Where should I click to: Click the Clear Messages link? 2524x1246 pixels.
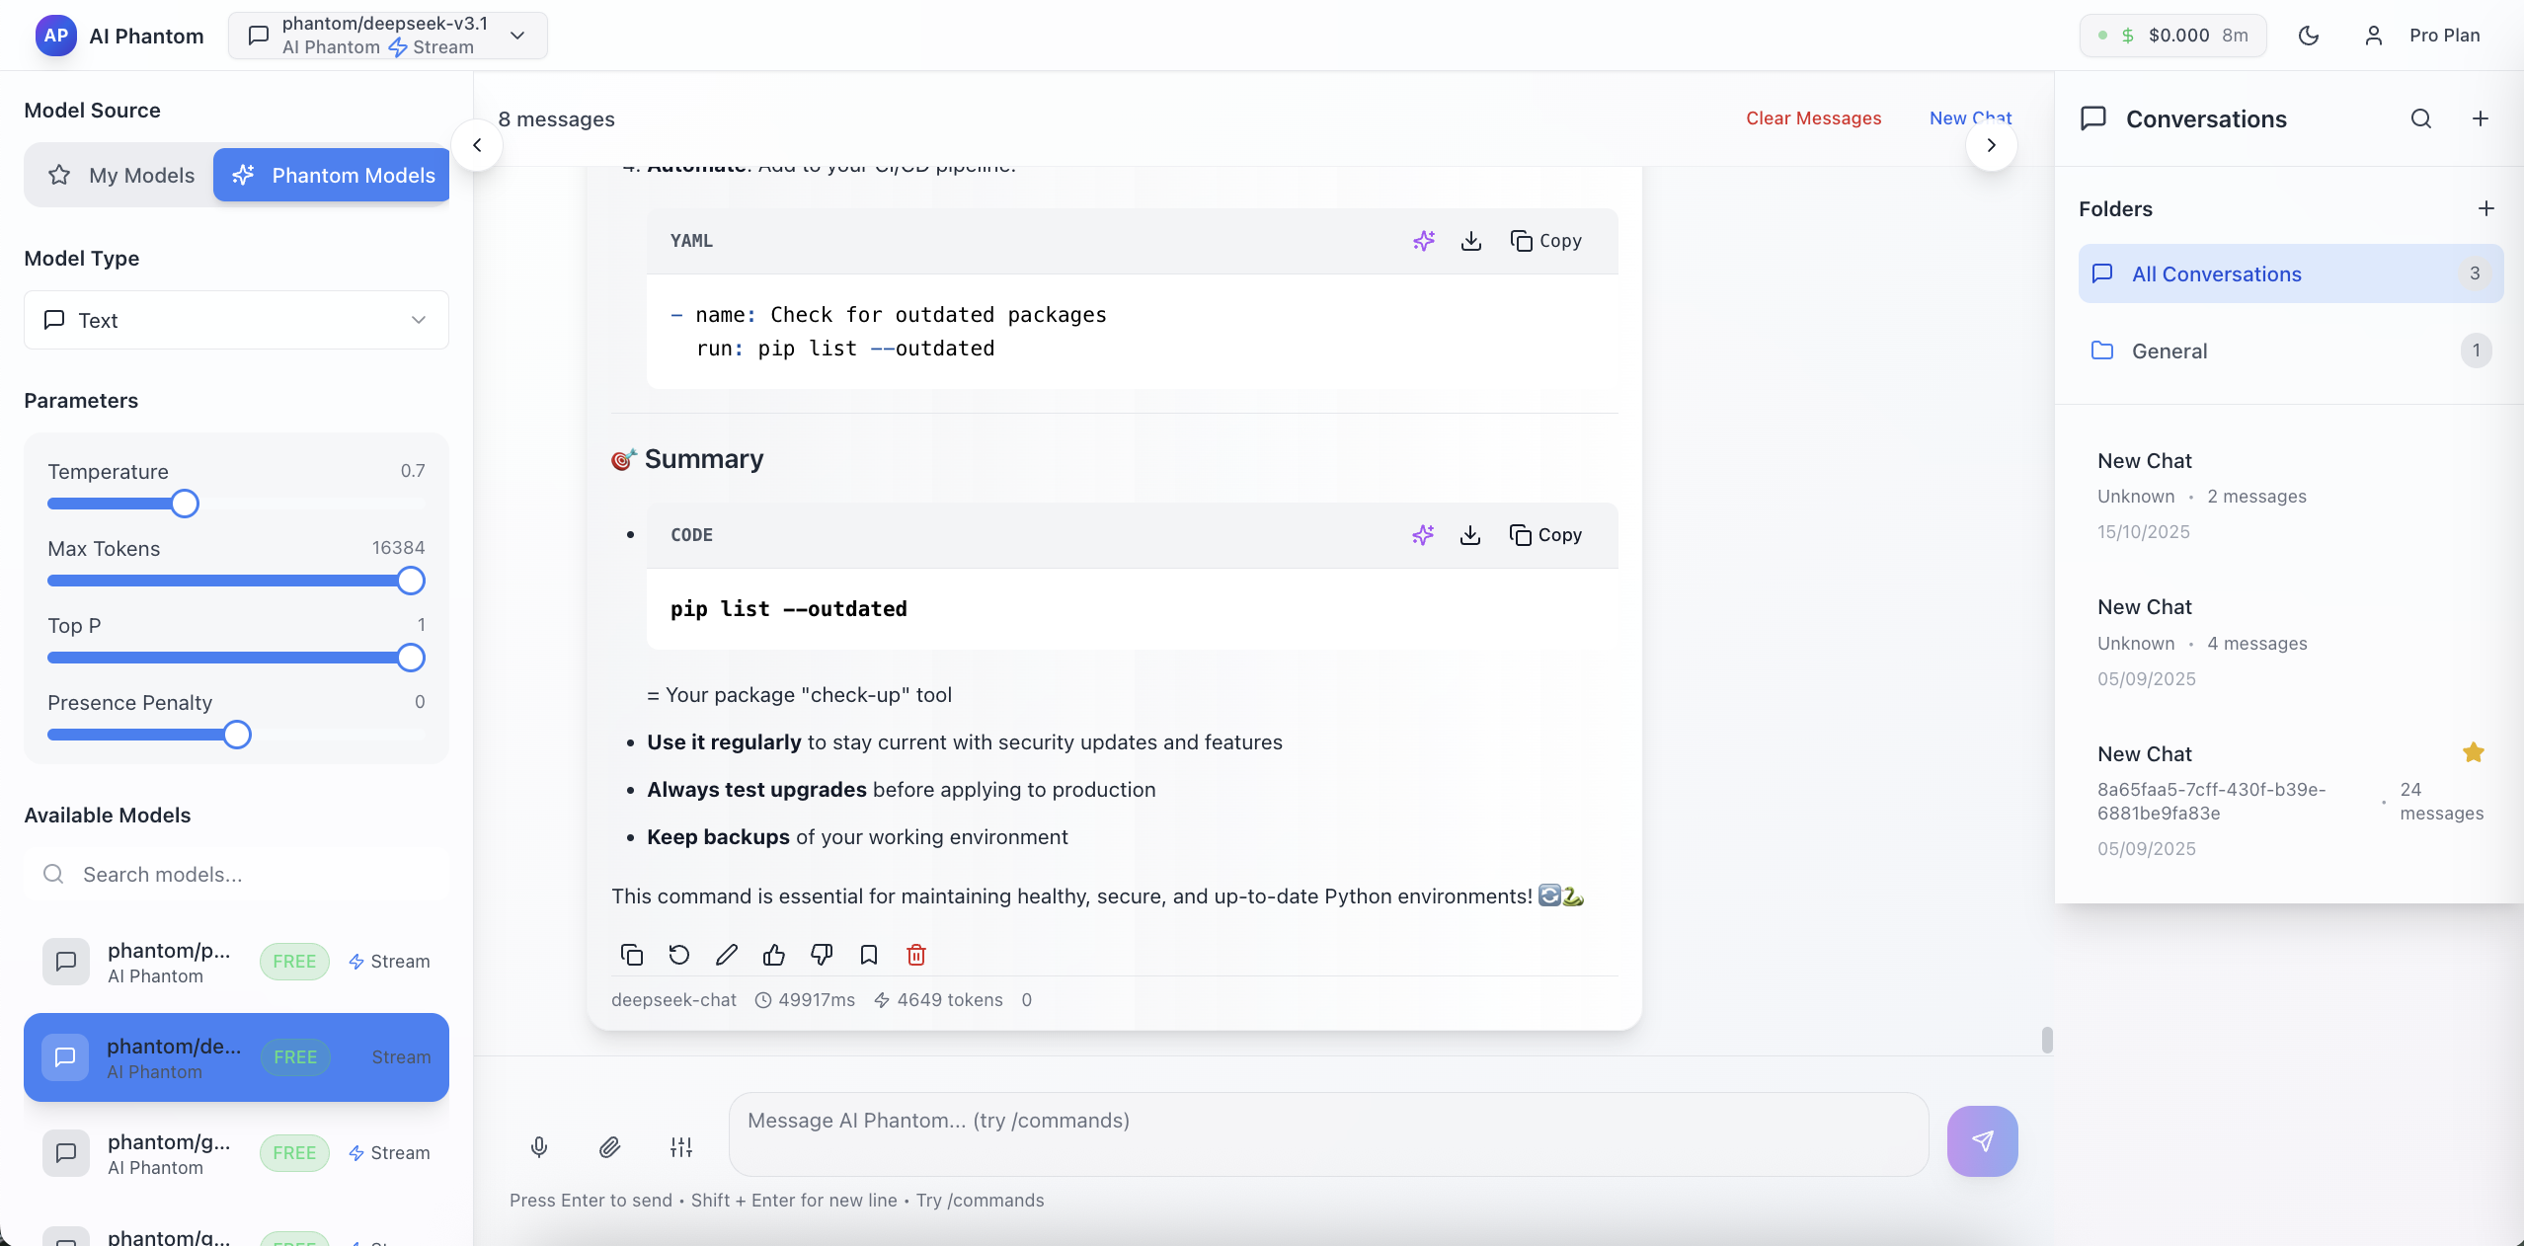(x=1813, y=118)
